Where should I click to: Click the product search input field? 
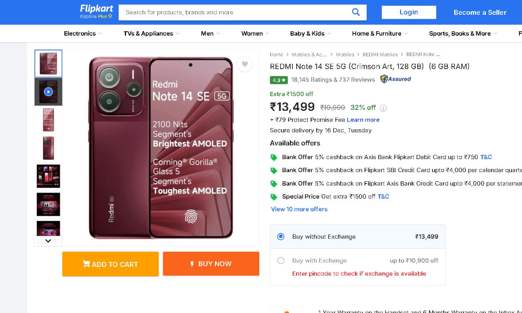[x=235, y=12]
